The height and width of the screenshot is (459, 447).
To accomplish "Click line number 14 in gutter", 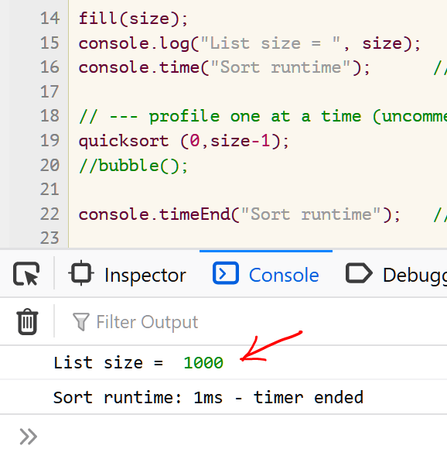I will pyautogui.click(x=49, y=18).
